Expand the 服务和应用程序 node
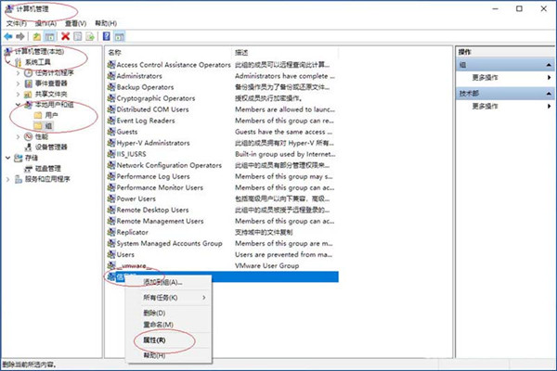 pos(8,179)
